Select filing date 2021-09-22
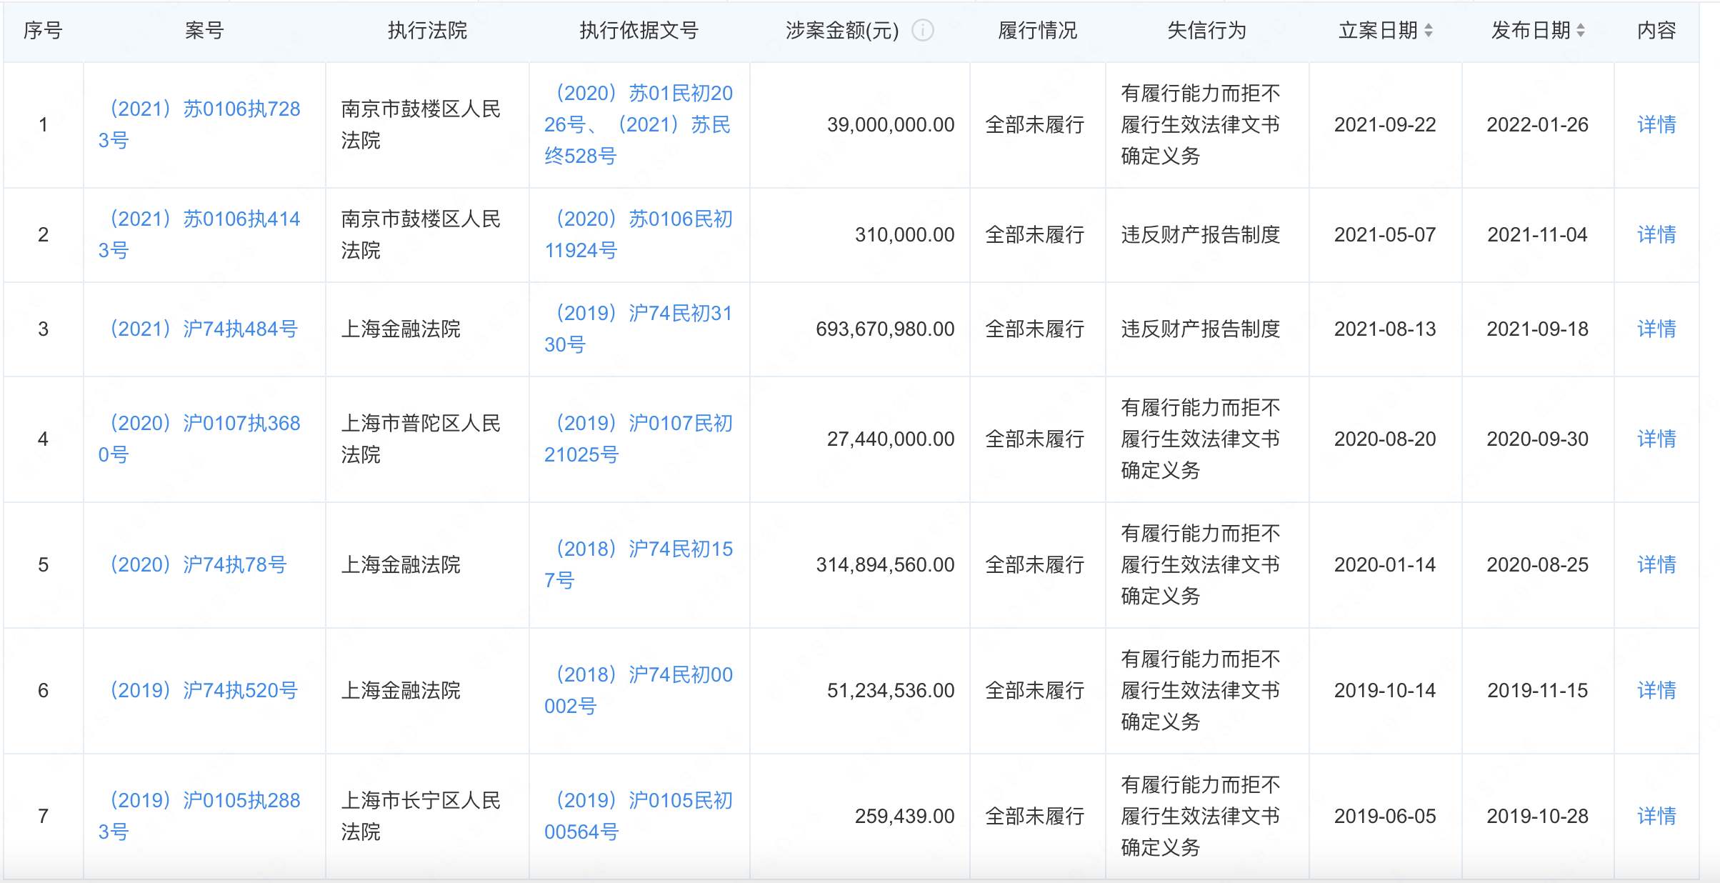The width and height of the screenshot is (1720, 883). [x=1385, y=124]
